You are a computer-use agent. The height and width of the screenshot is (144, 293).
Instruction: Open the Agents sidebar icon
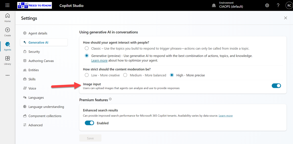coord(7,46)
